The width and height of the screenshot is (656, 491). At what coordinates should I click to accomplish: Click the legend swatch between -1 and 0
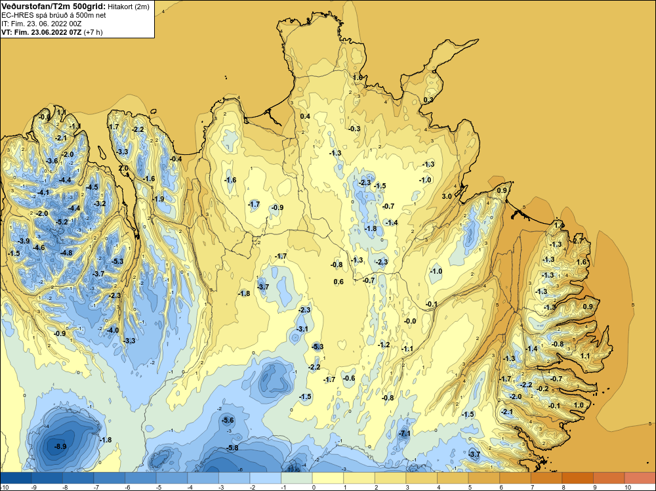click(297, 478)
